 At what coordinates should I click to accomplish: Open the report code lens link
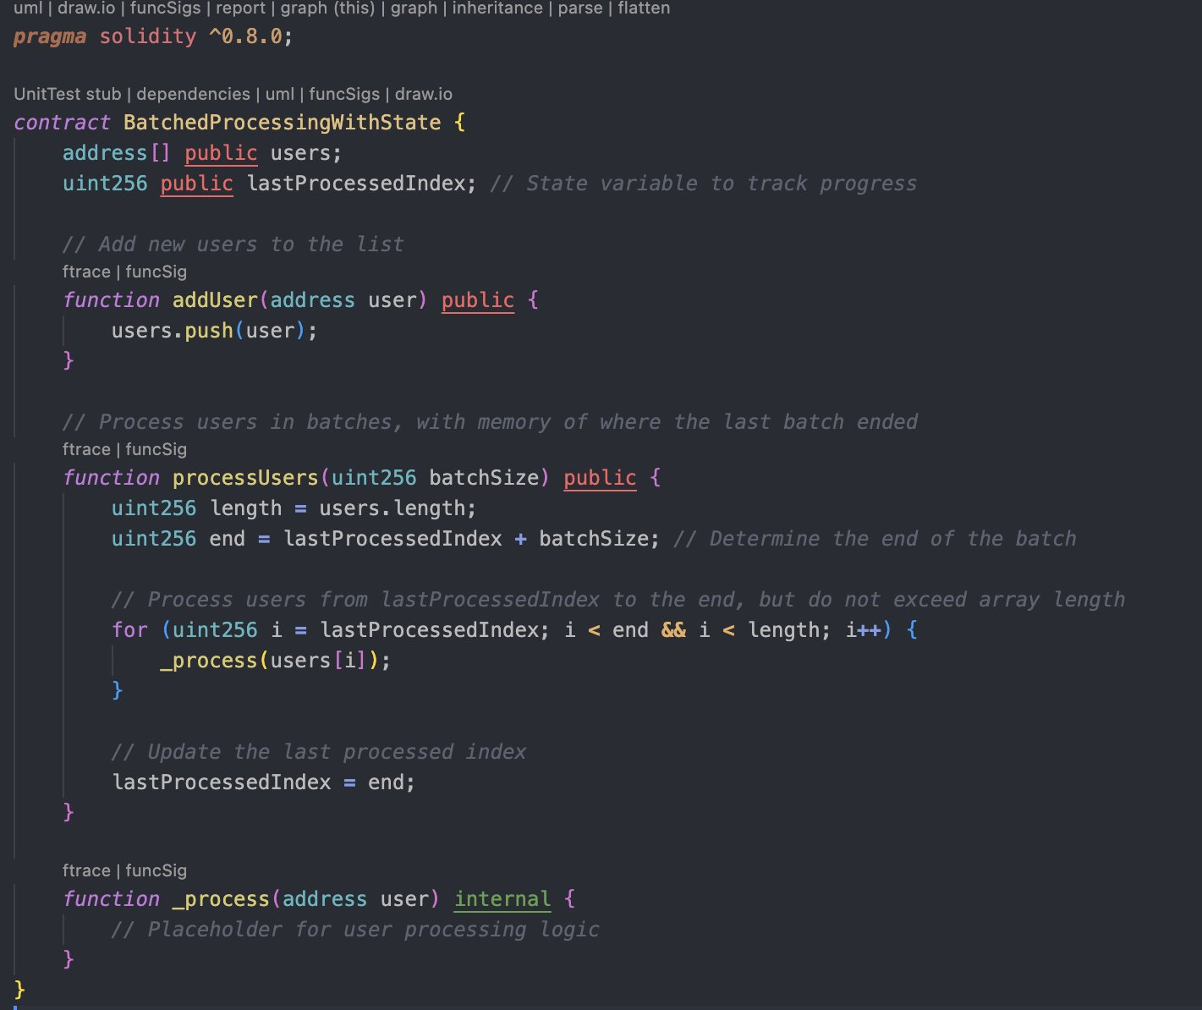tap(240, 8)
